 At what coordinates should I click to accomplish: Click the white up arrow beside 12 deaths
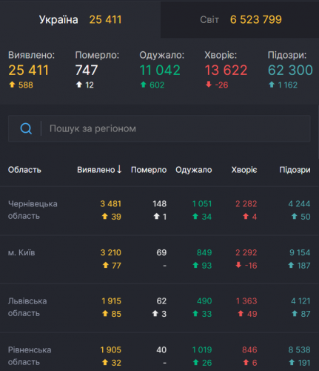click(79, 85)
